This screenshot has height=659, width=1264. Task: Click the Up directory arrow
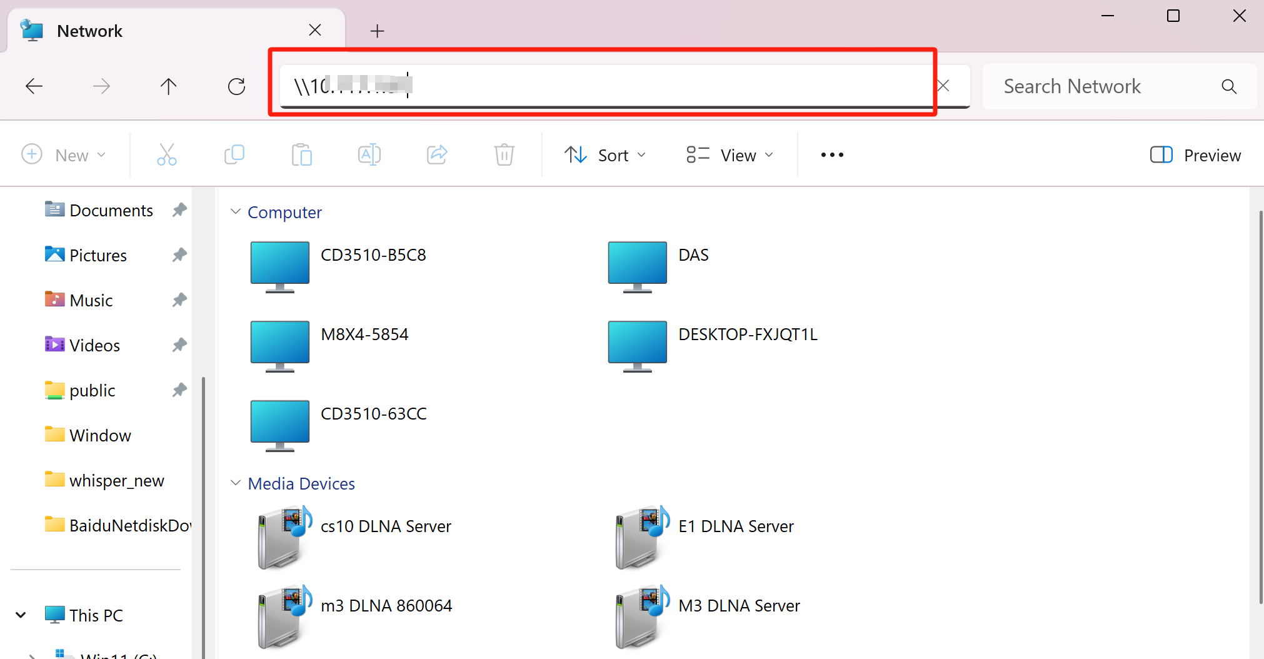168,86
